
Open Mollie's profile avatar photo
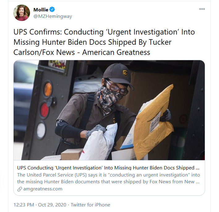click(21, 13)
